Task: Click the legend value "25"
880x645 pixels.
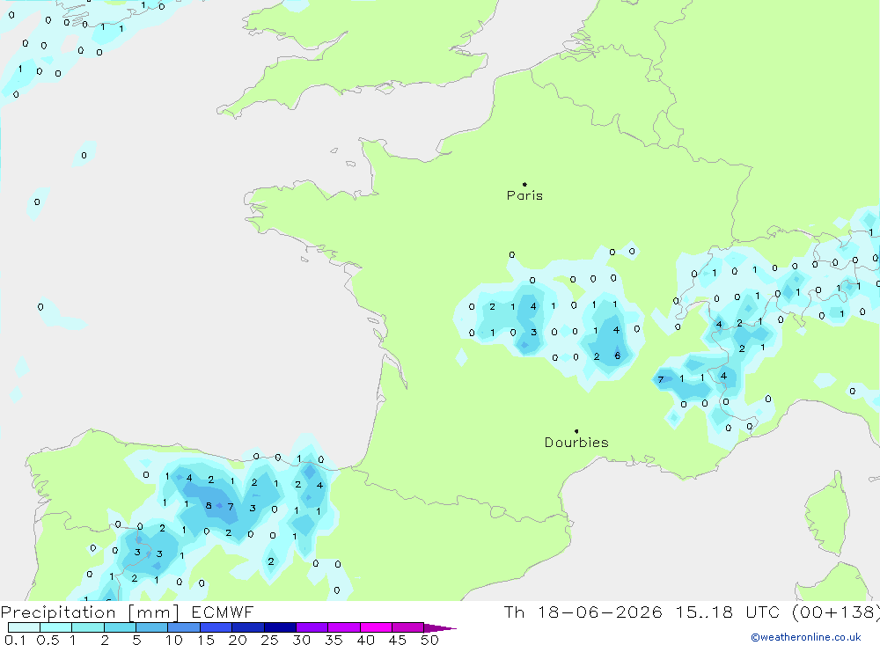Action: [x=269, y=640]
